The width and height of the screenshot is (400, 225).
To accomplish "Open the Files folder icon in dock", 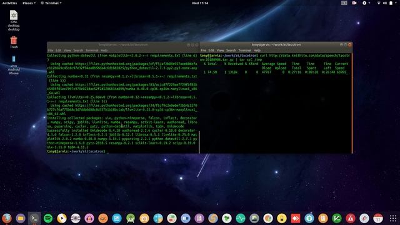I will tap(21, 218).
